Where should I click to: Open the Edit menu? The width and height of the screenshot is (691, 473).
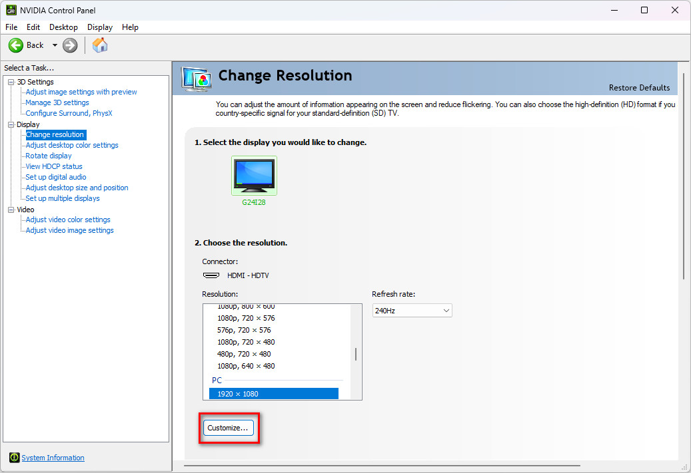click(x=33, y=27)
